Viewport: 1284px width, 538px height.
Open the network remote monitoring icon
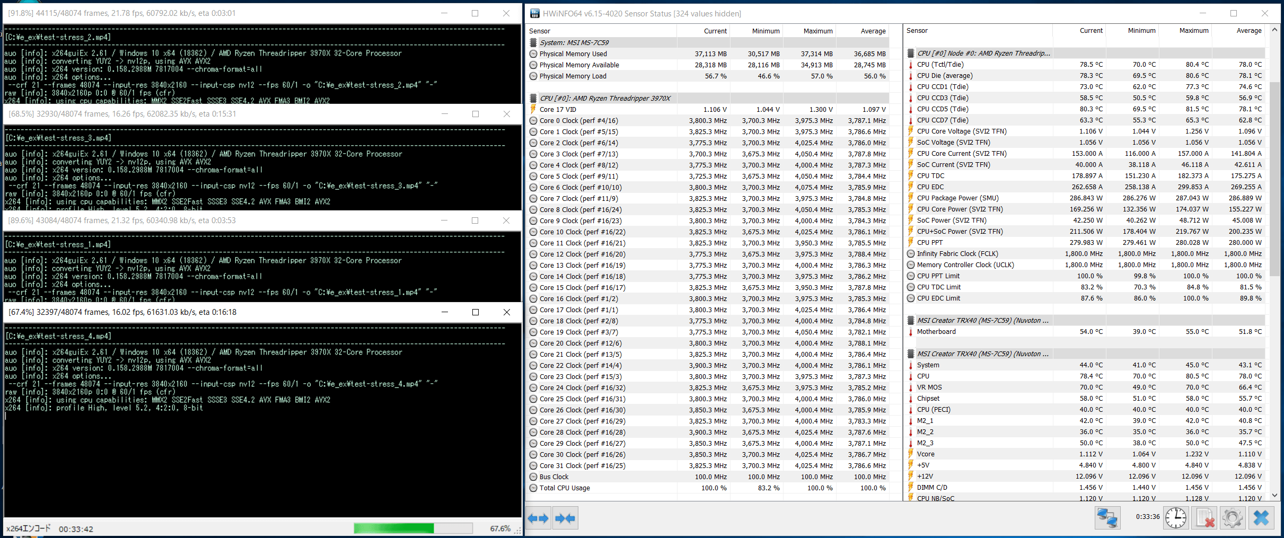(1107, 518)
